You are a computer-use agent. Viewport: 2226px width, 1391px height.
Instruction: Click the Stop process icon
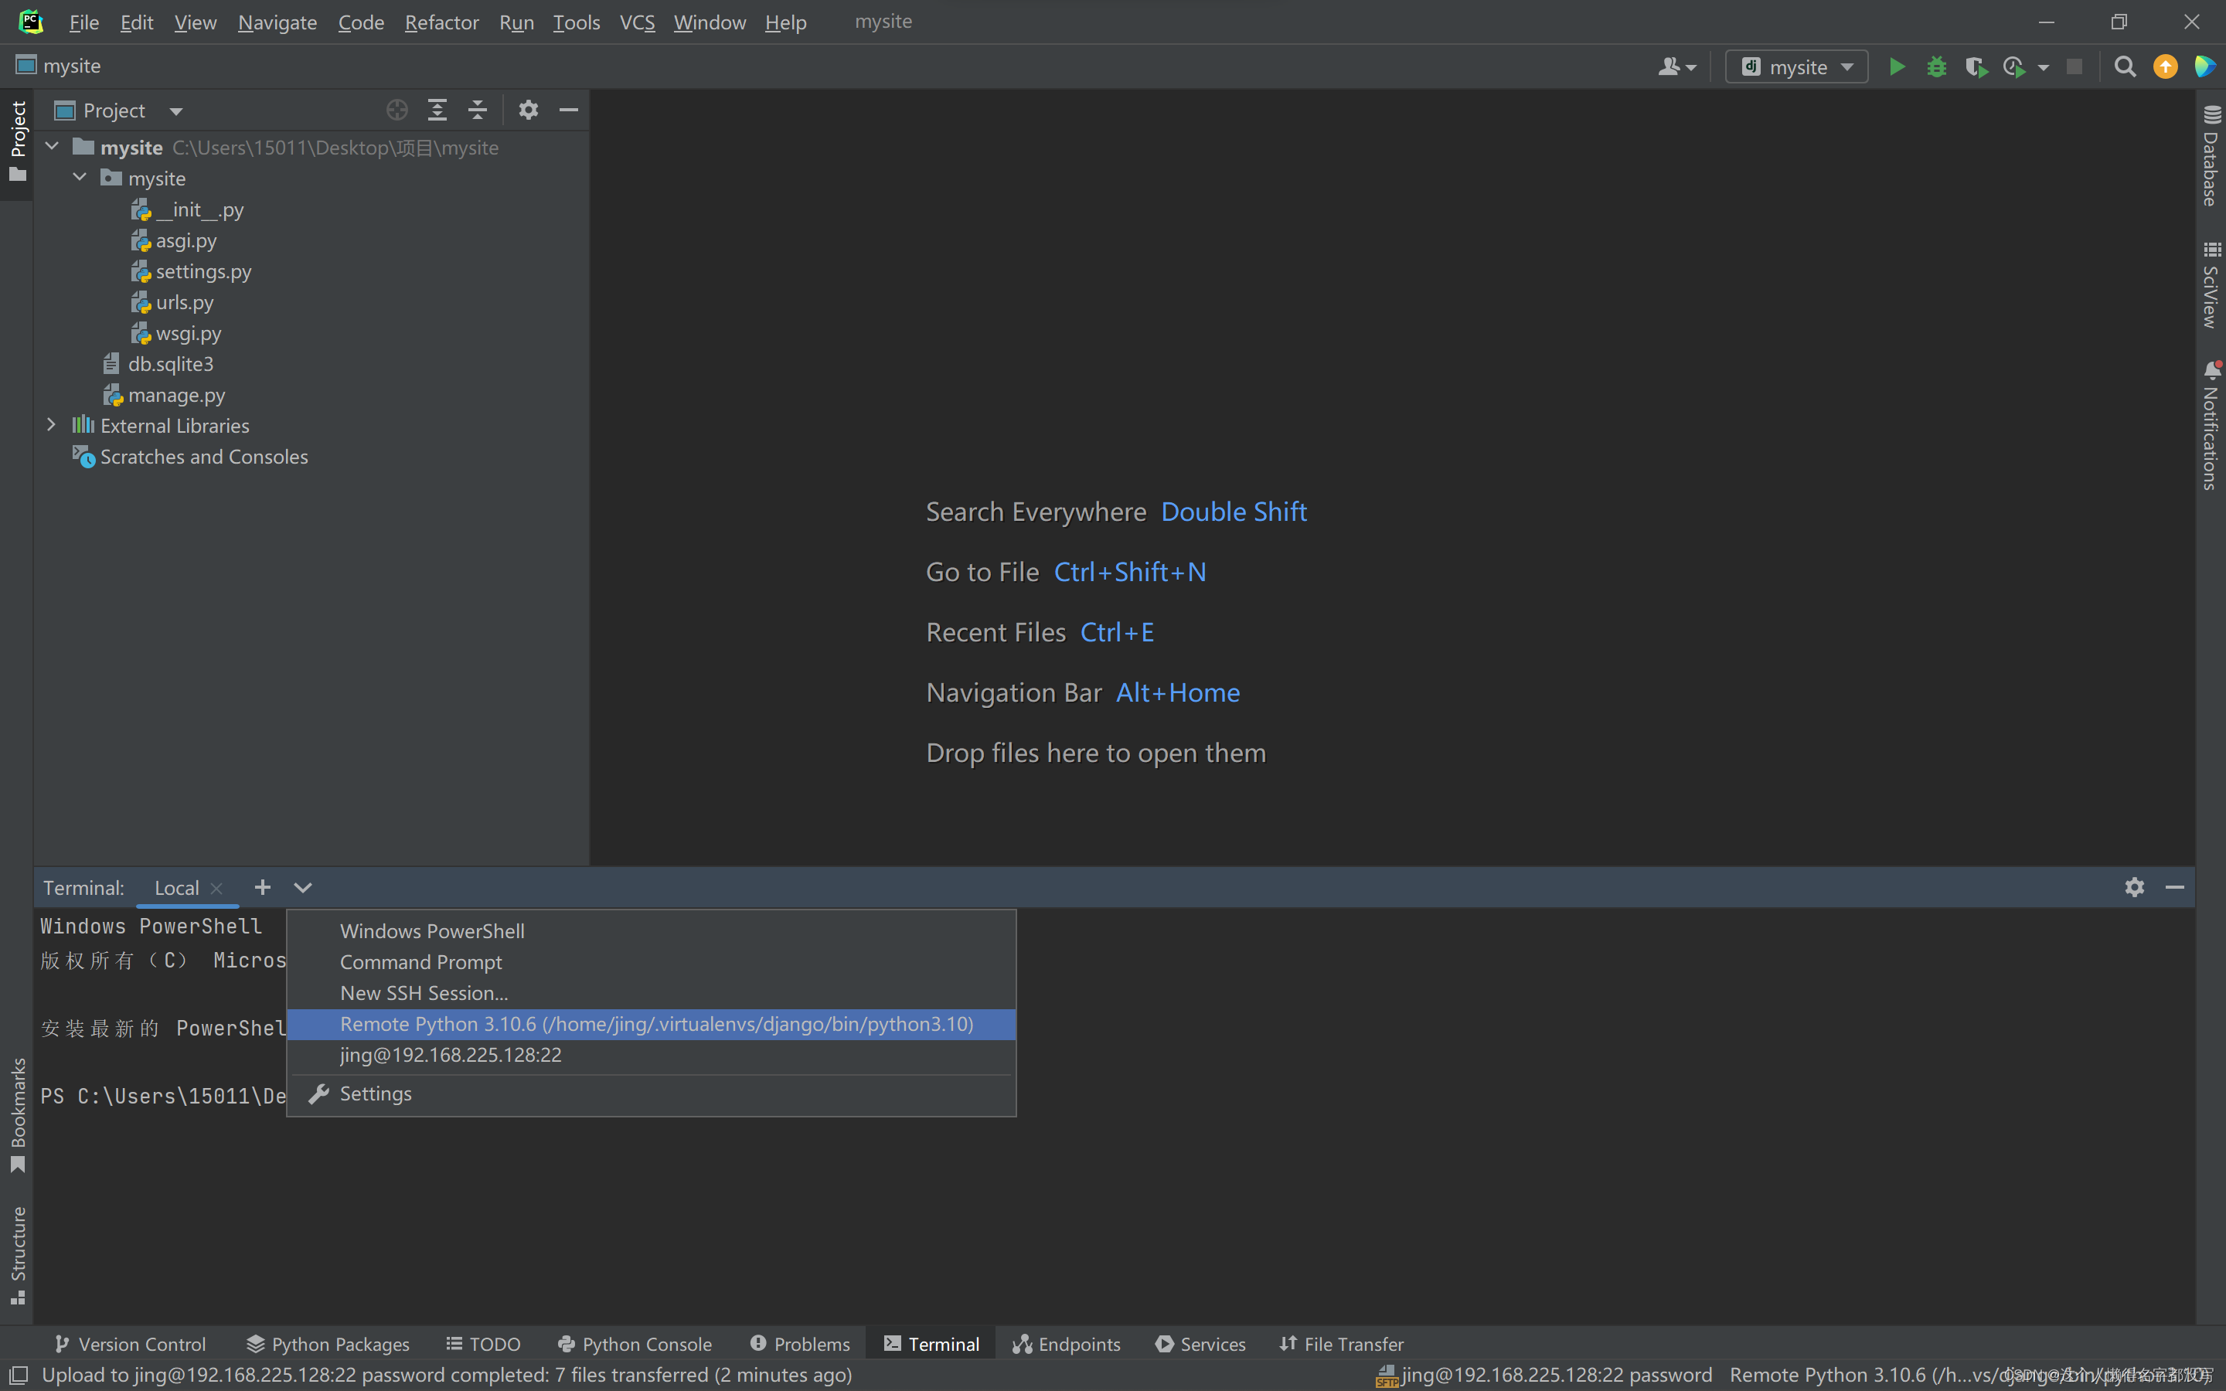coord(2075,67)
